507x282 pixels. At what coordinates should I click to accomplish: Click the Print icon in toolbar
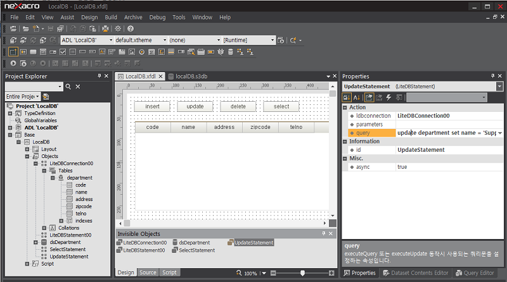coord(105,28)
